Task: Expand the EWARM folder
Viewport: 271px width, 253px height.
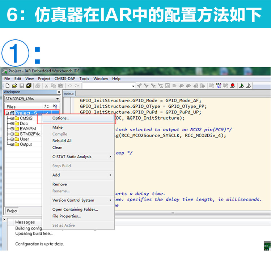Action: tap(12, 129)
